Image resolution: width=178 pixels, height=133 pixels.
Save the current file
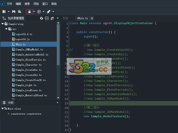click(x=14, y=12)
